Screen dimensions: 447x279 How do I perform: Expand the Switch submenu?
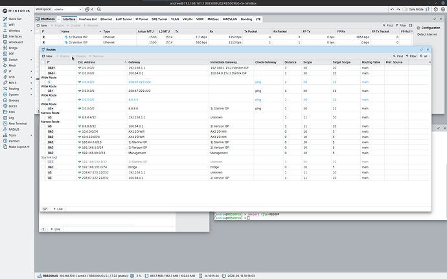pos(31,60)
